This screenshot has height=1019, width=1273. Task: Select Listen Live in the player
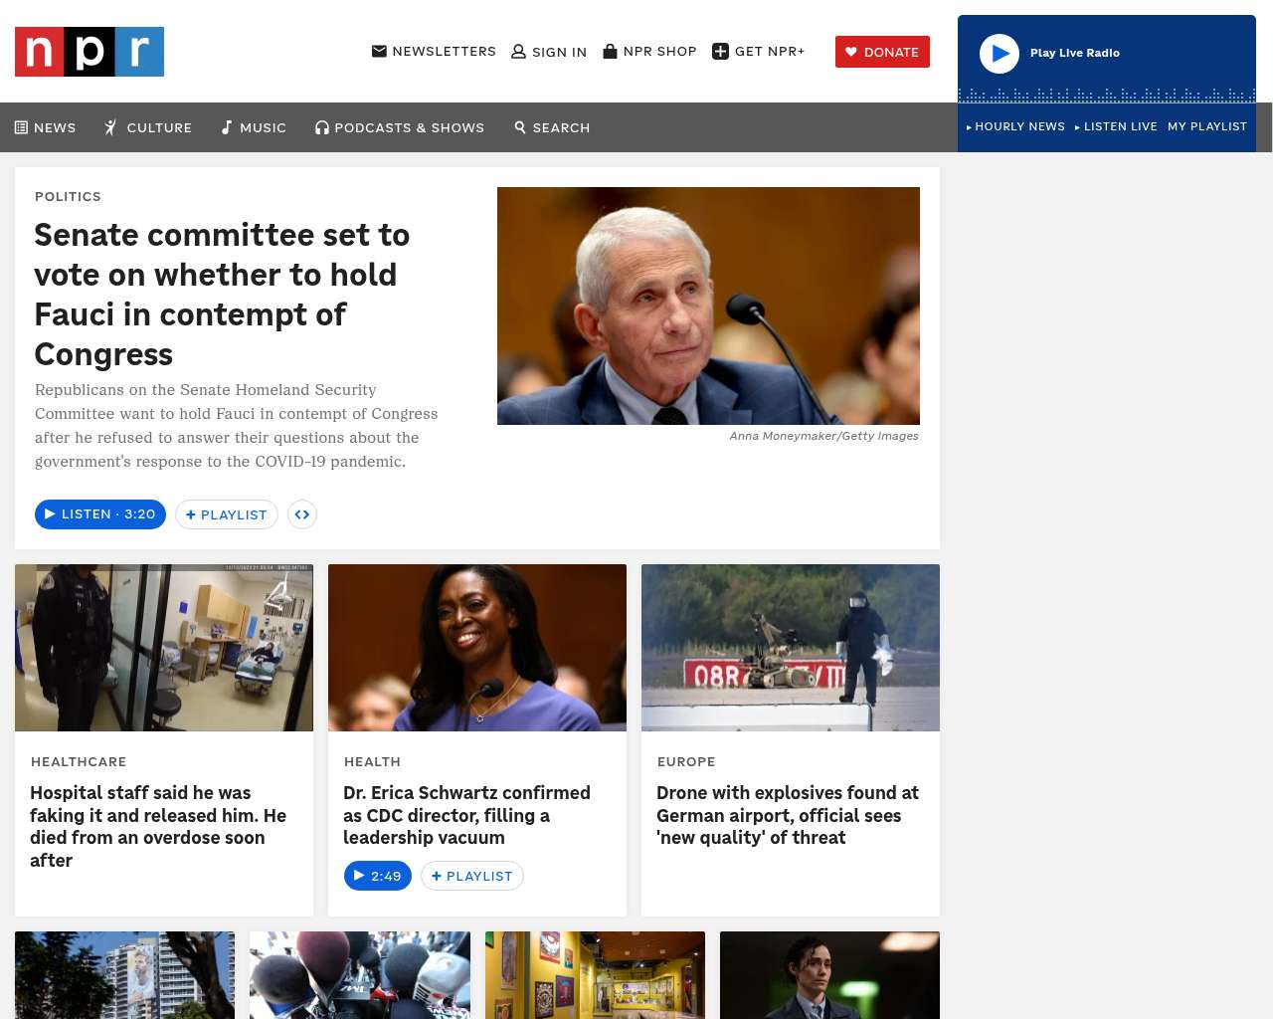click(1116, 126)
